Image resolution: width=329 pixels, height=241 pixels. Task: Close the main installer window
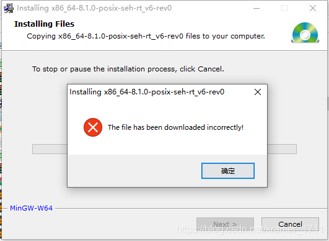point(313,9)
